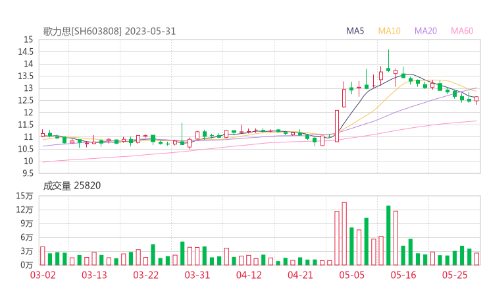
Task: Click the 03-31 date axis label
Action: pos(197,275)
